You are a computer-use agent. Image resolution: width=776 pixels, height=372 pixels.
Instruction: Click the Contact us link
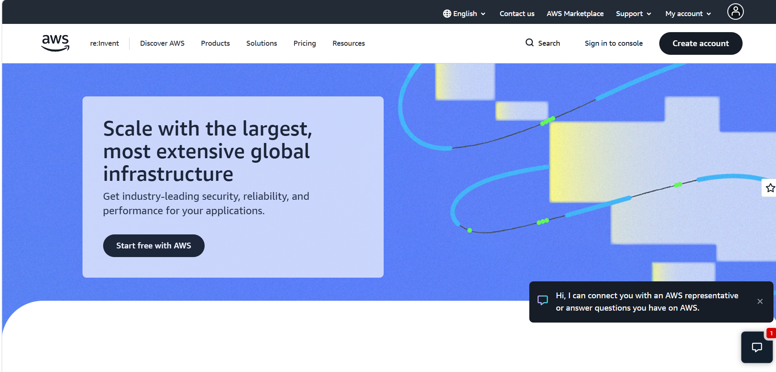pyautogui.click(x=517, y=14)
